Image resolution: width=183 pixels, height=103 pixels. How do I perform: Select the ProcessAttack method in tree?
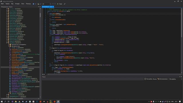pyautogui.click(x=22, y=71)
